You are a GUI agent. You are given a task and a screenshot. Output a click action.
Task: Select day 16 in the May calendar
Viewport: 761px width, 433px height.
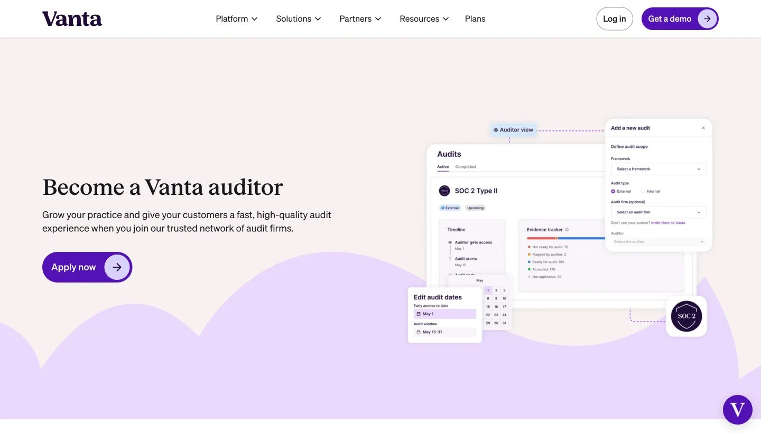(x=496, y=307)
